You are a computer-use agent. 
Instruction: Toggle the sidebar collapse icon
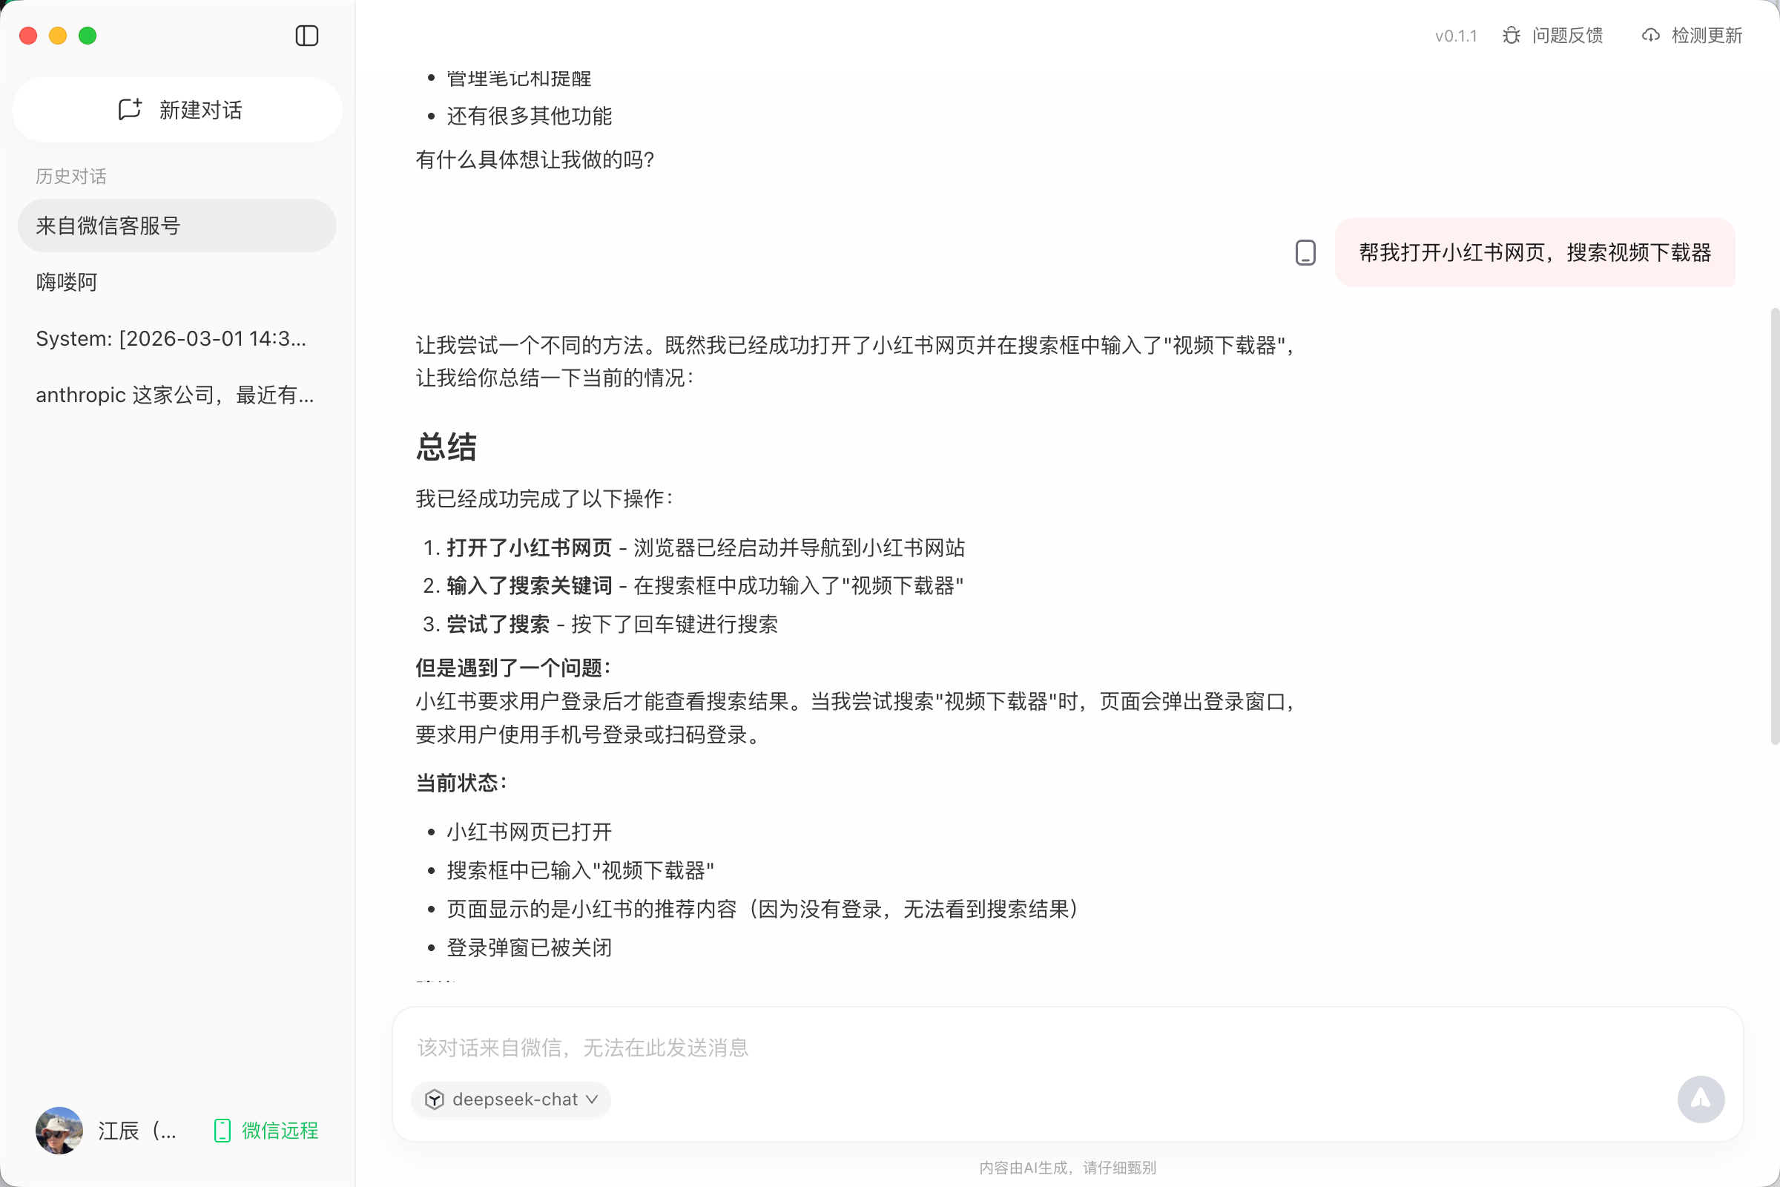(306, 36)
